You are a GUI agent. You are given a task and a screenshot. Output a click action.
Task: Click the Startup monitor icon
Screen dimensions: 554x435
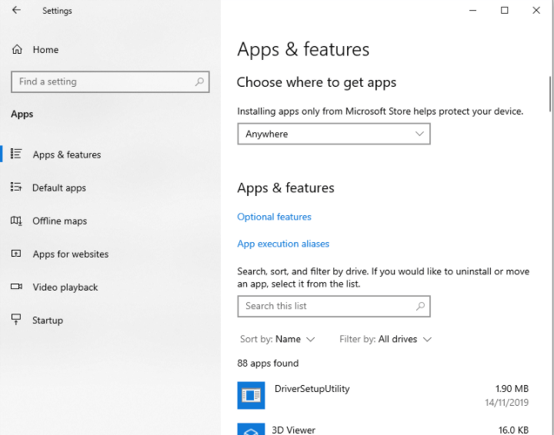click(x=16, y=319)
